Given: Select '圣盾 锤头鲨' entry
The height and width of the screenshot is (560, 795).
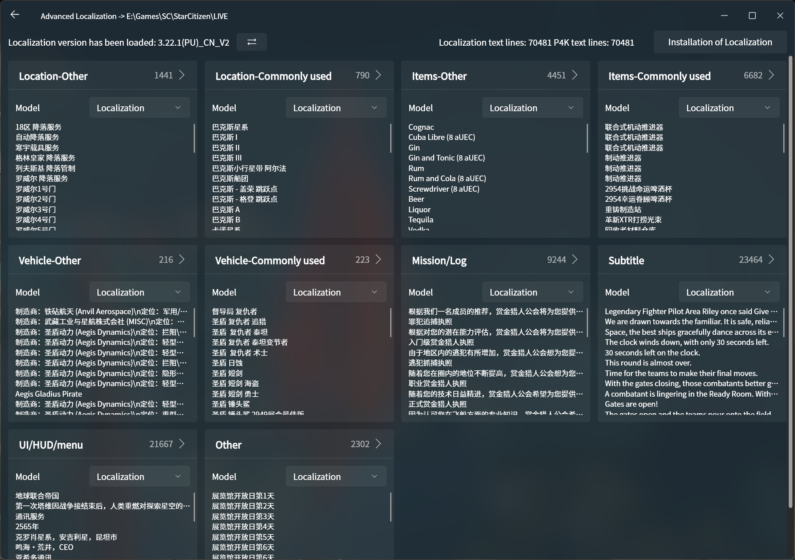Looking at the screenshot, I should pyautogui.click(x=231, y=404).
